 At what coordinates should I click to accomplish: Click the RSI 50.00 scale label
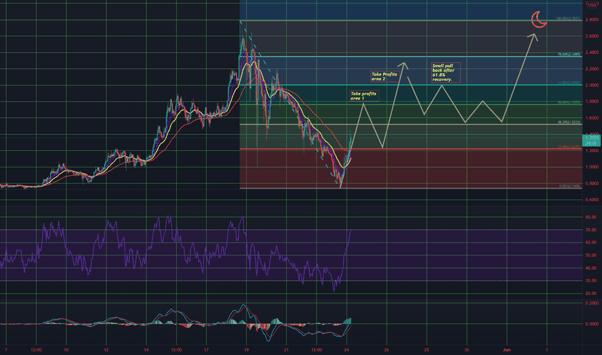591,255
